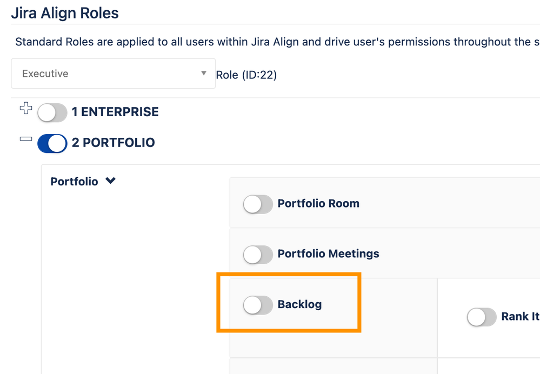
Task: Toggle the Rank It switch
Action: 481,317
